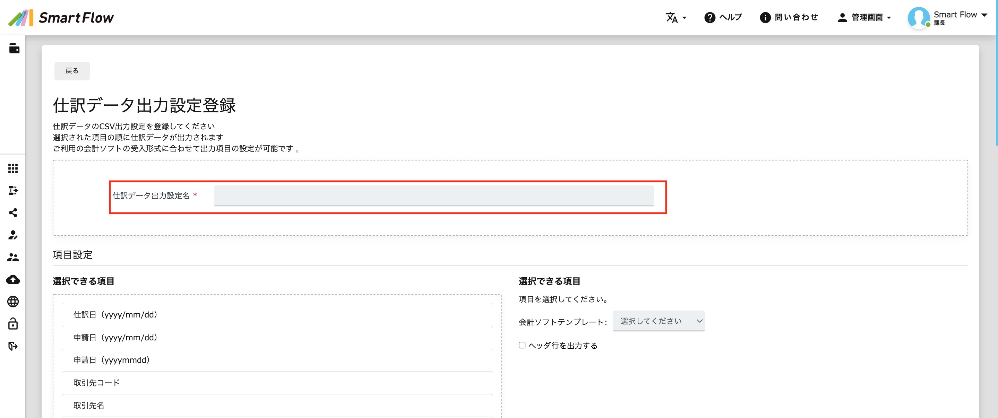Image resolution: width=998 pixels, height=418 pixels.
Task: Click the 戻る button
Action: (72, 71)
